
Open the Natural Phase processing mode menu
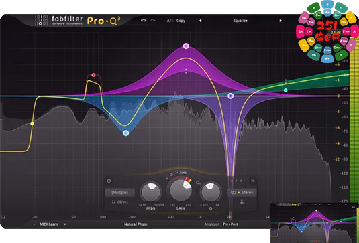pyautogui.click(x=136, y=224)
